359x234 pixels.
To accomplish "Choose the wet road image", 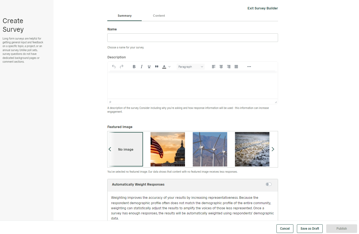I will point(252,149).
